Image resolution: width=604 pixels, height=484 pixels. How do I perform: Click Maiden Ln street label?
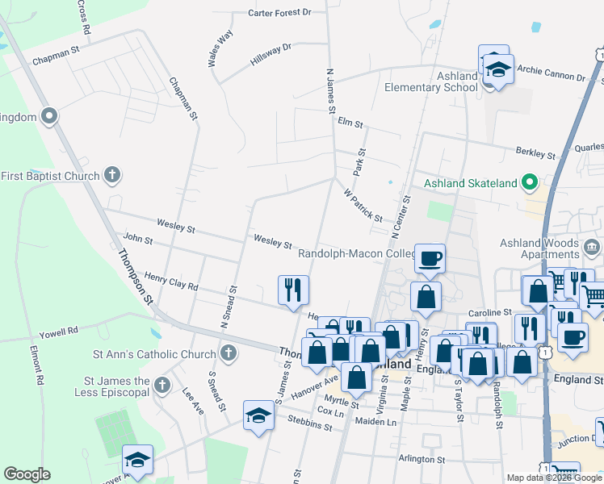coord(375,422)
